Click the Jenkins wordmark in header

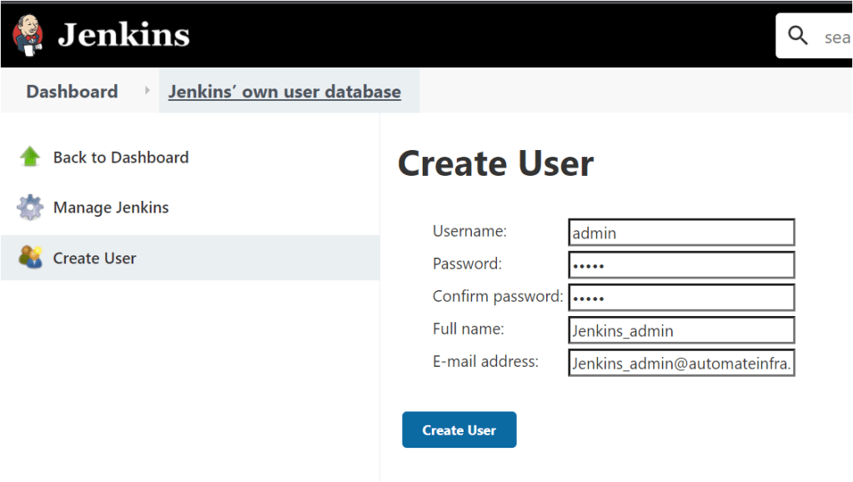(123, 35)
